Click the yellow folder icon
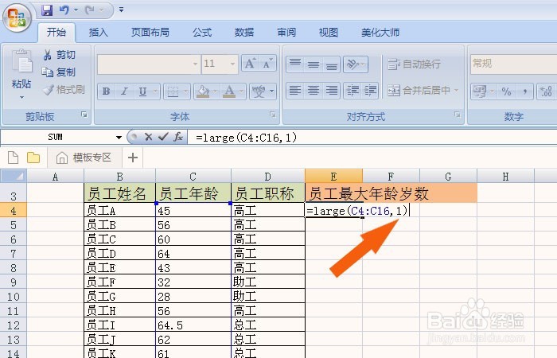 (33, 158)
